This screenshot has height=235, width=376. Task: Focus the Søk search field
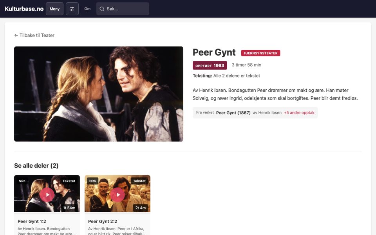point(123,9)
